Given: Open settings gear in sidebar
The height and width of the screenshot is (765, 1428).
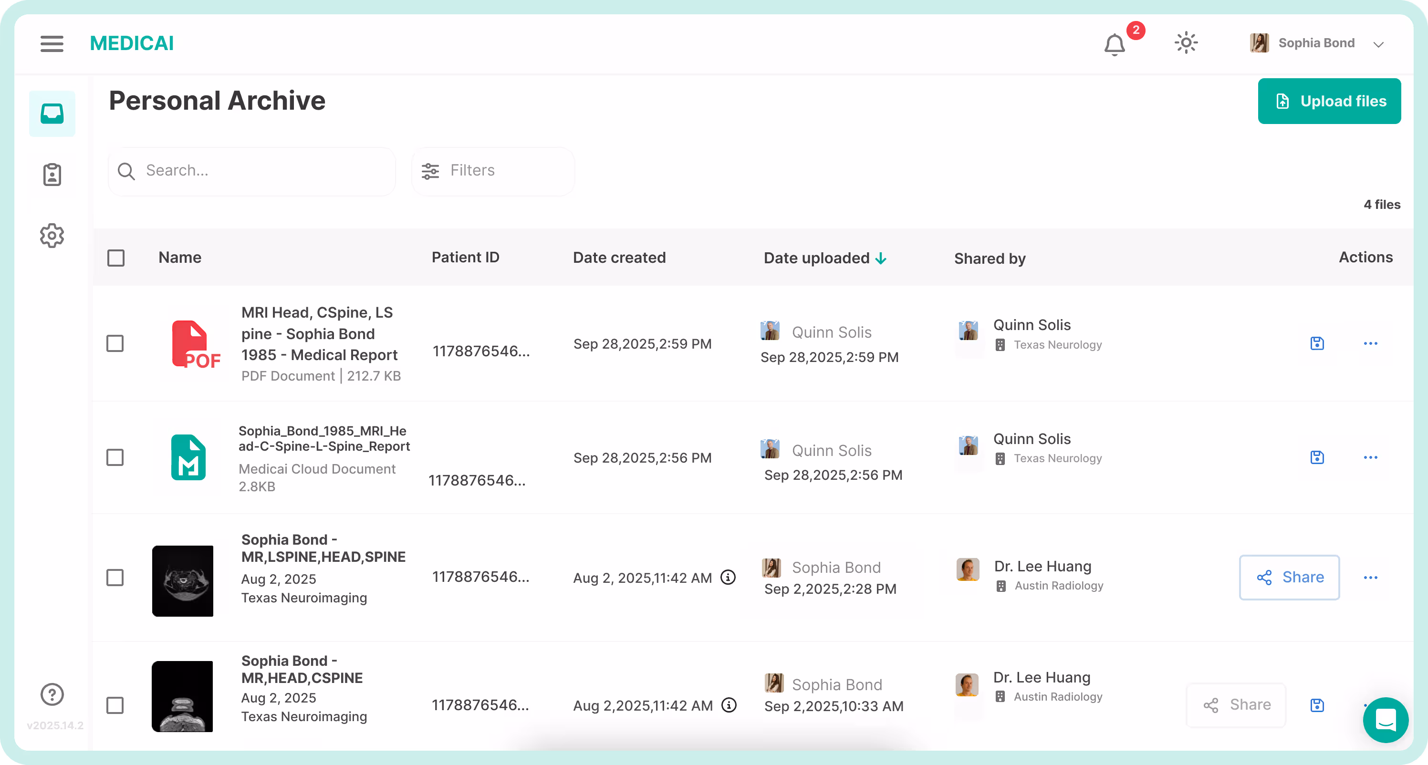Looking at the screenshot, I should coord(52,236).
